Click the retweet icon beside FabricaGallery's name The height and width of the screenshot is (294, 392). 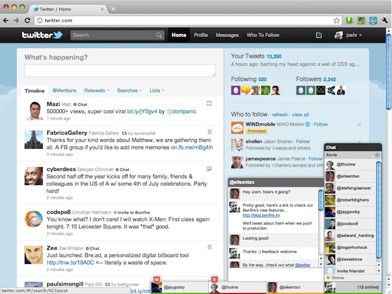pos(124,133)
